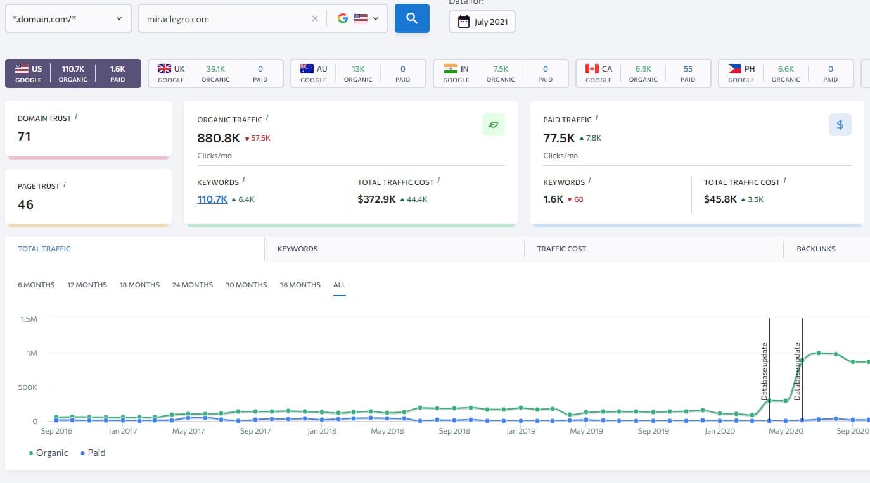Click the miraclegro.com domain input field
Image resolution: width=870 pixels, height=483 pixels.
tap(226, 18)
